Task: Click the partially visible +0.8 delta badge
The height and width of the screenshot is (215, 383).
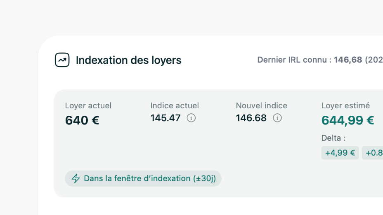Action: [373, 153]
